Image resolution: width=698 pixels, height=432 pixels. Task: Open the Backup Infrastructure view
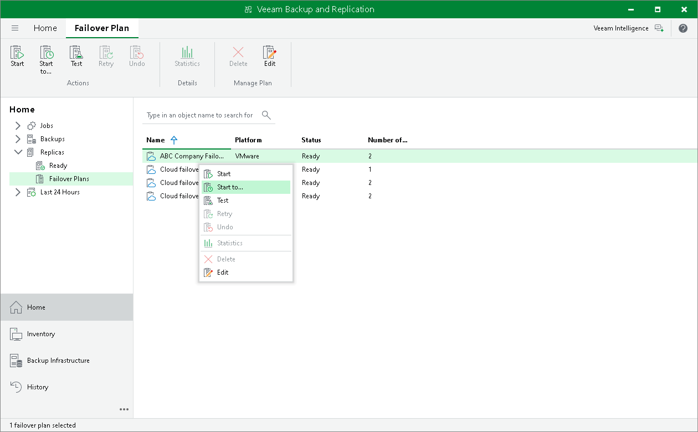(x=66, y=361)
